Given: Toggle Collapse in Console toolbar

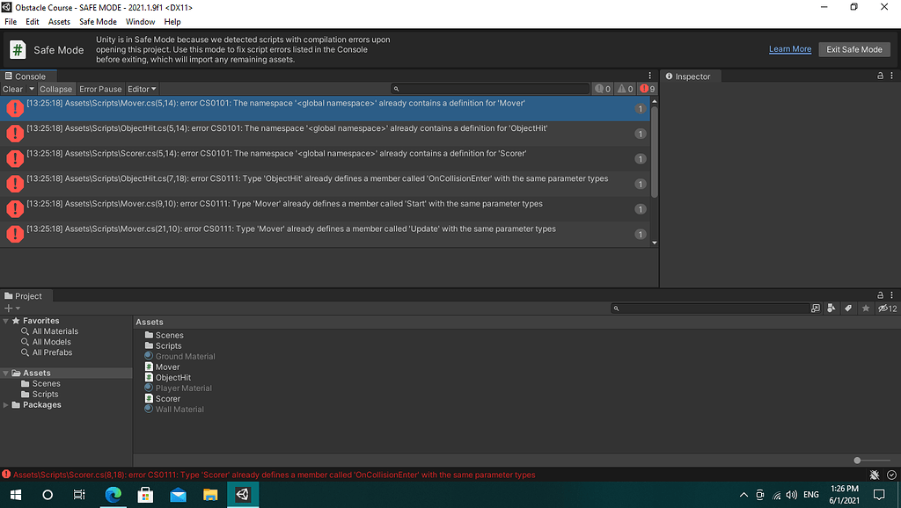Looking at the screenshot, I should pos(55,89).
